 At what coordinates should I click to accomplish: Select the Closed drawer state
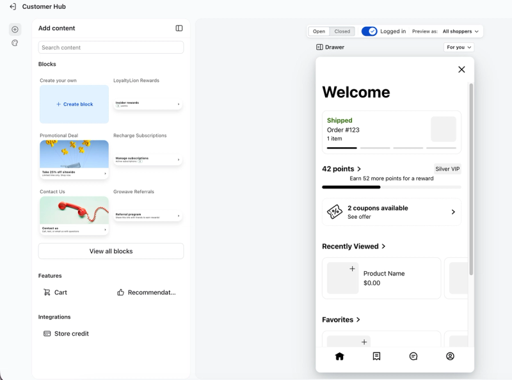pyautogui.click(x=342, y=31)
